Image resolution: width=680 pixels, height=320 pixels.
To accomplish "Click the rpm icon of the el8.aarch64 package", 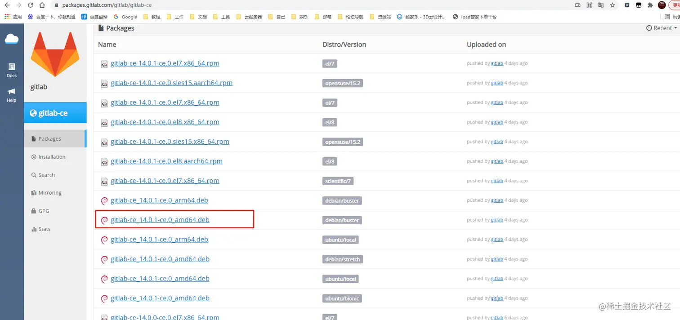I will pos(104,161).
